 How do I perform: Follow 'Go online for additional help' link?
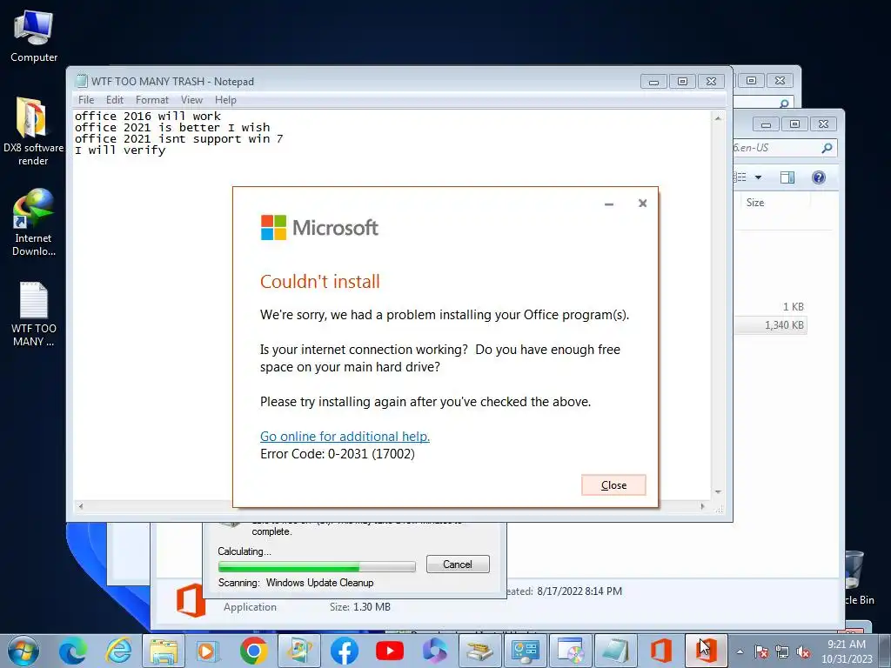pyautogui.click(x=345, y=437)
